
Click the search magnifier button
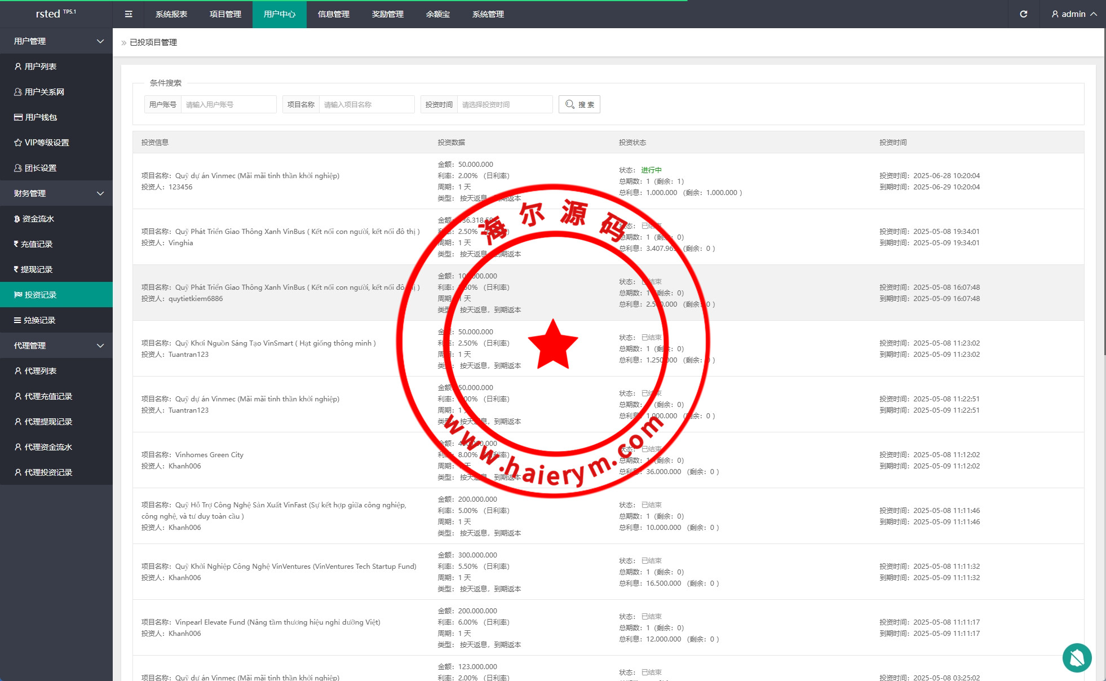[x=579, y=104]
